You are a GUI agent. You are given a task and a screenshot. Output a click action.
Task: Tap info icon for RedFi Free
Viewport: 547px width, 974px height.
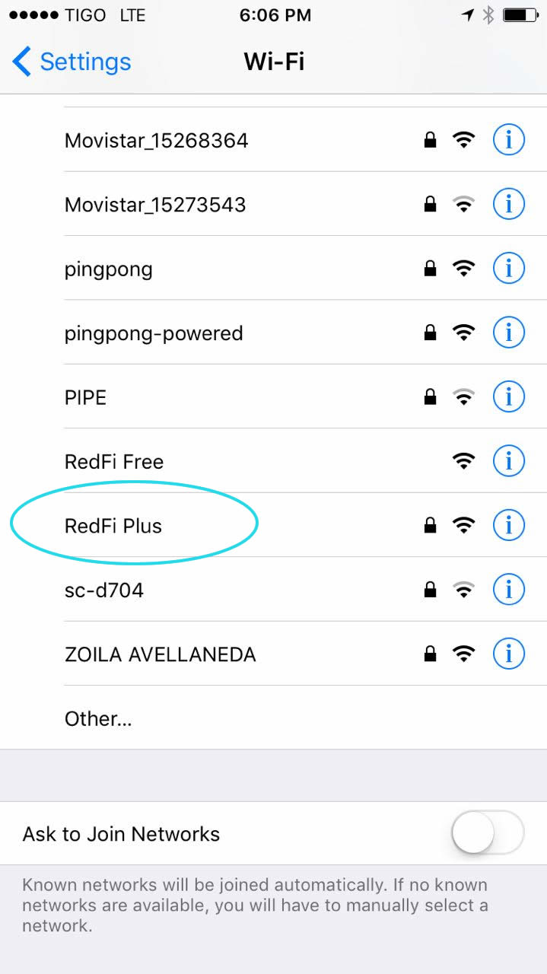509,460
